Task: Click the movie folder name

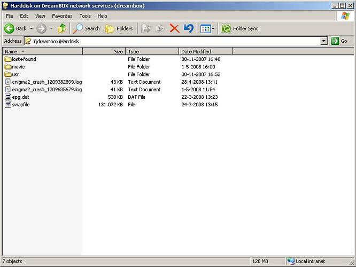Action: point(18,67)
